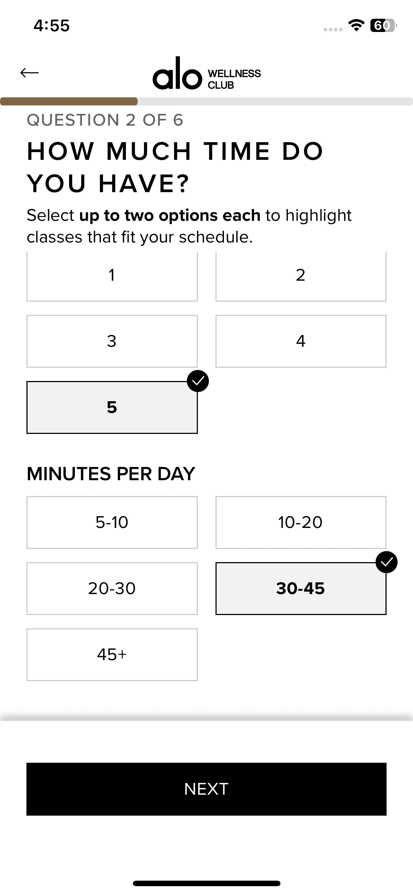
Task: Tap the alo Wellness Club logo
Action: coord(206,74)
